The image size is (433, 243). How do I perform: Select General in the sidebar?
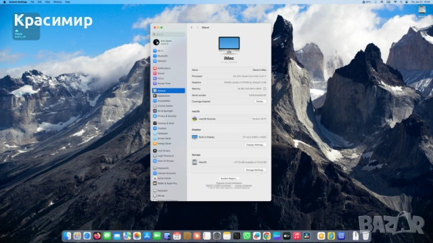[x=168, y=90]
